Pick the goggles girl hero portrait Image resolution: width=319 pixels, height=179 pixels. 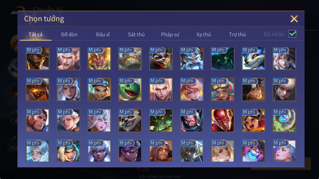tap(222, 89)
